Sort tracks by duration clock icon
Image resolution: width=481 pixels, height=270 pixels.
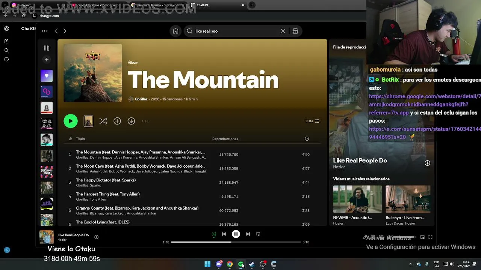307,139
